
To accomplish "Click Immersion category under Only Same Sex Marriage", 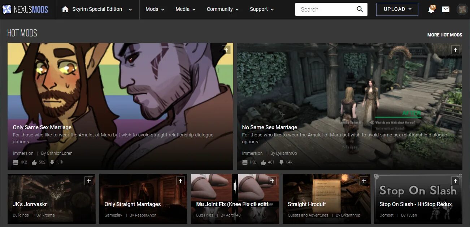I will (23, 153).
